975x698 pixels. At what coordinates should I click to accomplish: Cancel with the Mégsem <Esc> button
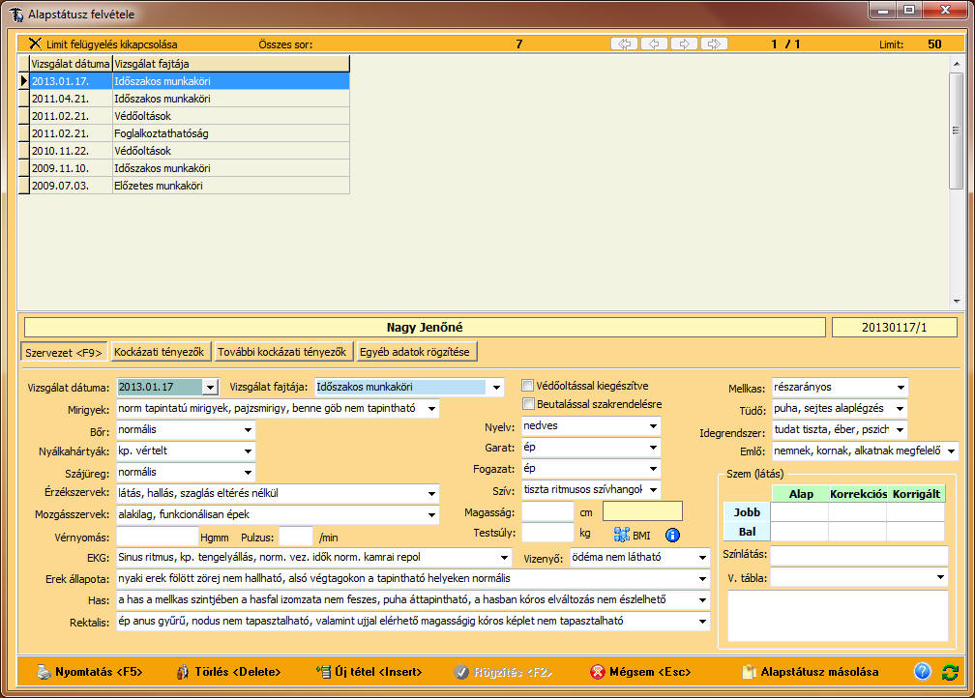[641, 672]
